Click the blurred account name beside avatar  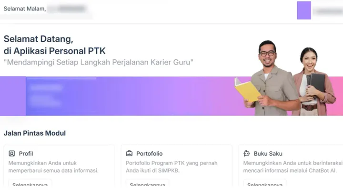(x=328, y=11)
